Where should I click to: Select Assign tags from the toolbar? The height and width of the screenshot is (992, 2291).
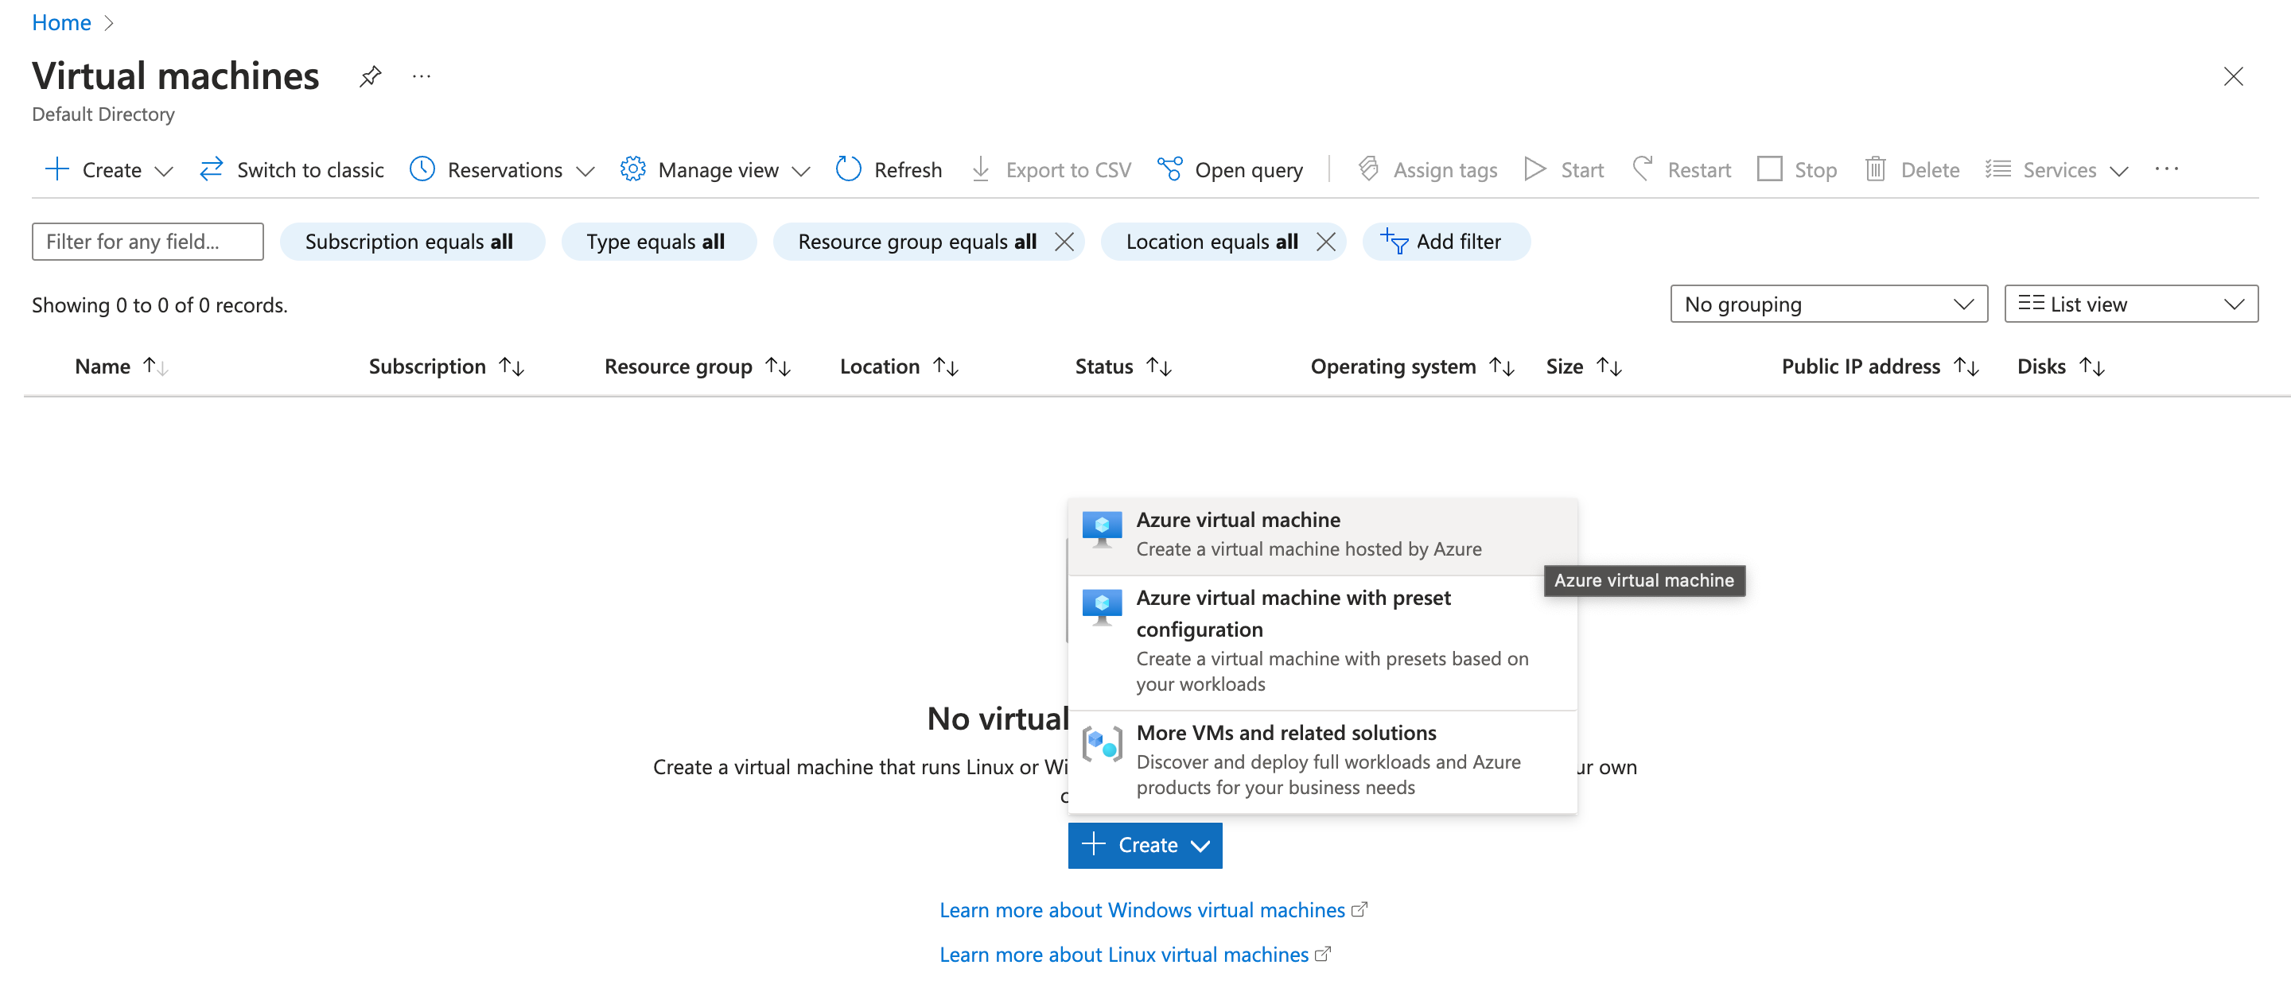point(1426,169)
